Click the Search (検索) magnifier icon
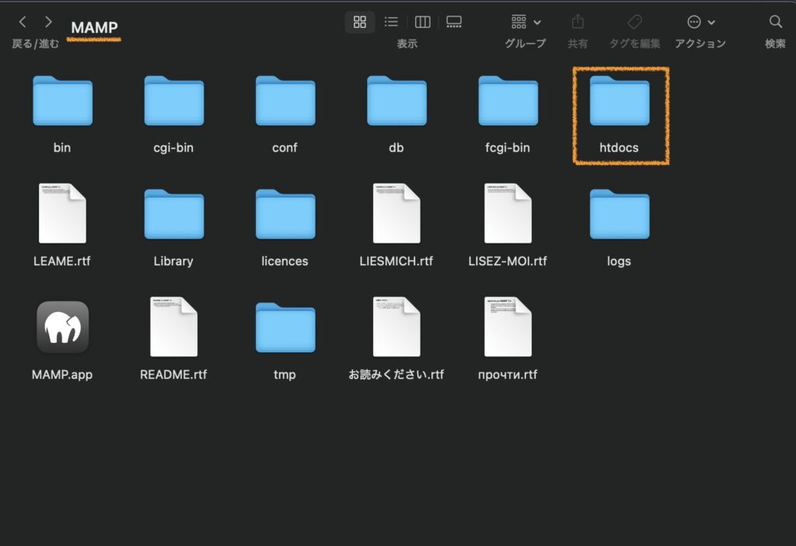The image size is (796, 546). point(775,22)
